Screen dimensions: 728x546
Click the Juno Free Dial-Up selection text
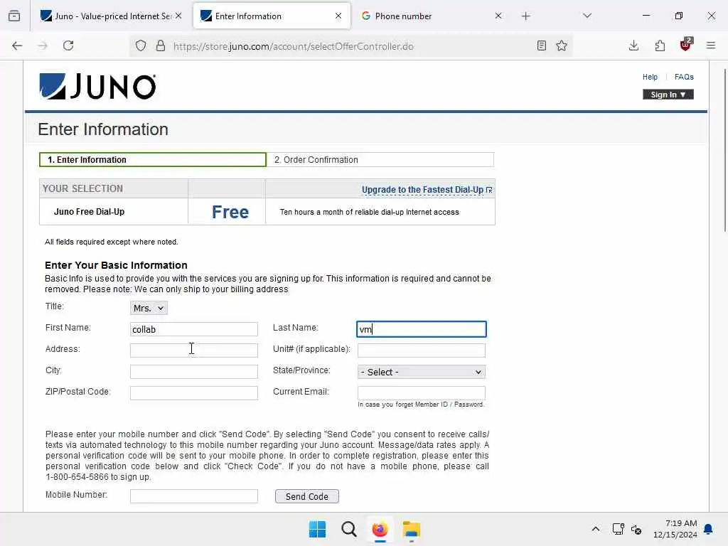coord(89,212)
